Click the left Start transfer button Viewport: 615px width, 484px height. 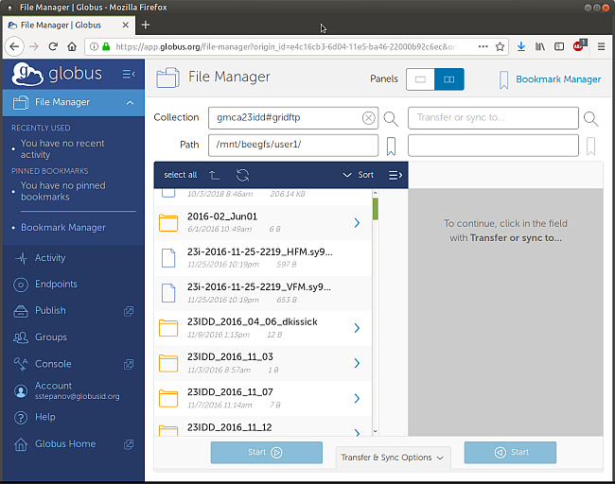click(266, 453)
